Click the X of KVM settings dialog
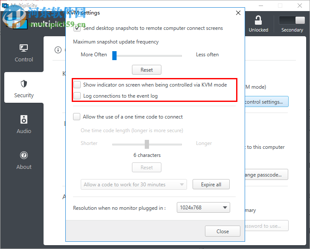310x249 pixels. click(x=238, y=13)
